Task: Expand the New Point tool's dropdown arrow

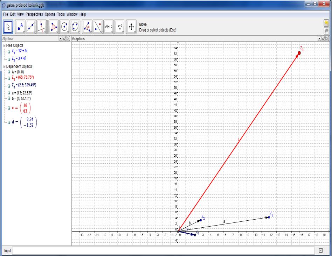Action: coord(24,32)
